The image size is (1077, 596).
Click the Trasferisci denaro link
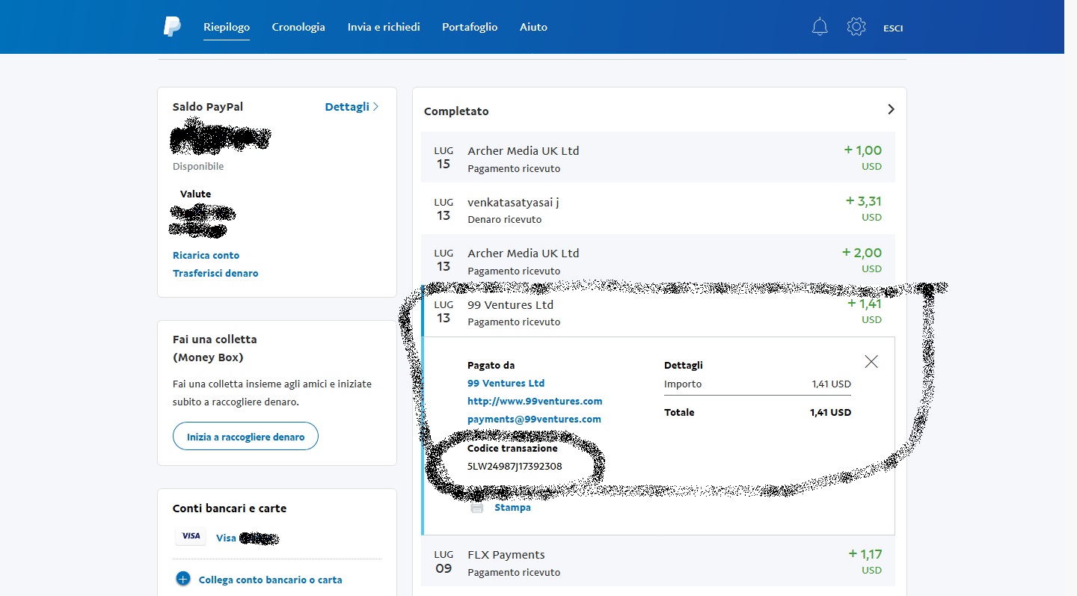(x=215, y=273)
